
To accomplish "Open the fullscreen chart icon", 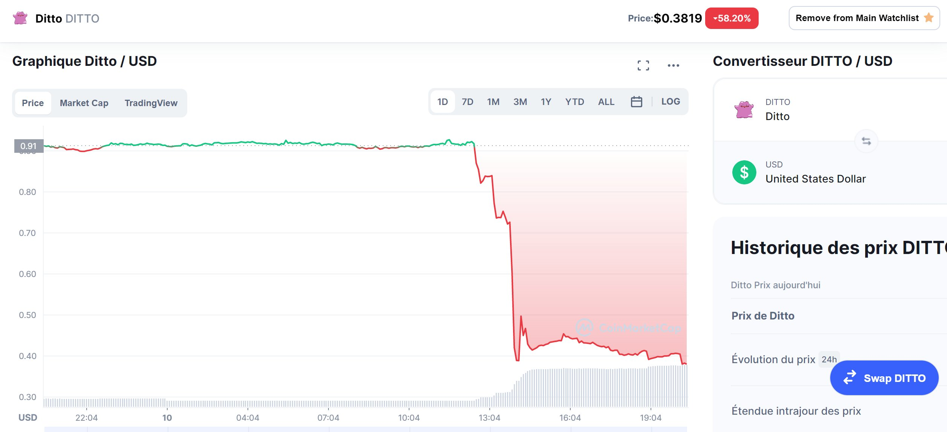I will pos(643,65).
